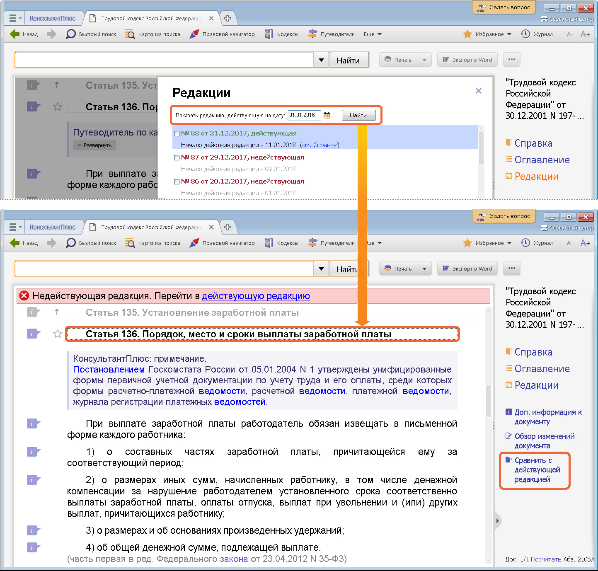The image size is (598, 571).
Task: Click the info flag icon beside Статья 135 in the lower window
Action: click(33, 312)
